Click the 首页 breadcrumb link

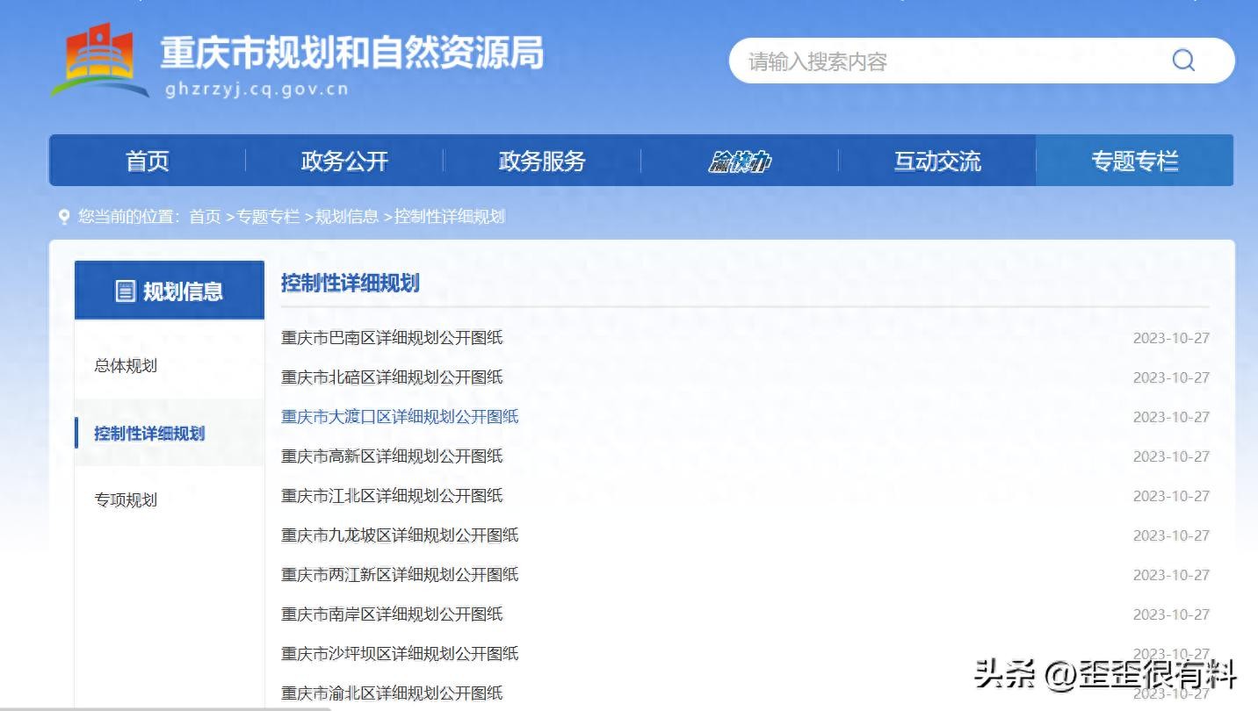click(205, 217)
